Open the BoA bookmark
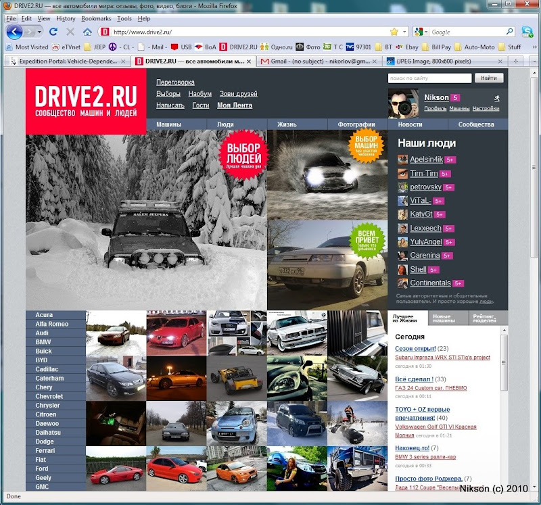This screenshot has height=505, width=541. point(206,47)
